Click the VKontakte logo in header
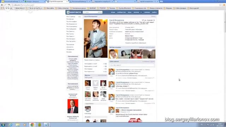This screenshot has height=127, width=226. click(x=74, y=12)
